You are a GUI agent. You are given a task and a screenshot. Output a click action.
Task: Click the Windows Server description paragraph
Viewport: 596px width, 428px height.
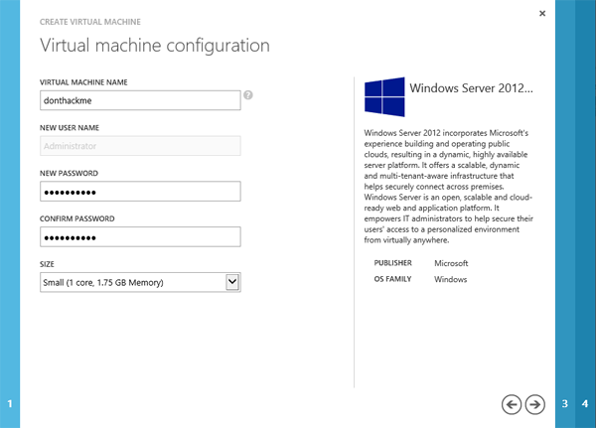click(452, 187)
